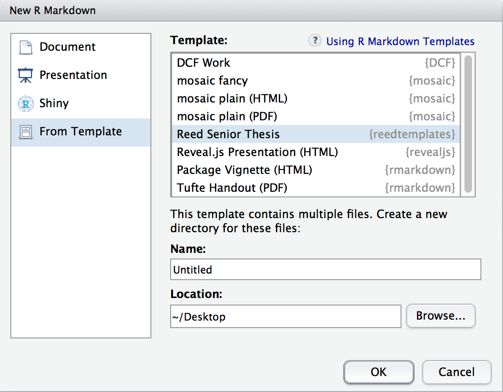The image size is (503, 392).
Task: Choose the Reed Senior Thesis template
Action: point(316,134)
